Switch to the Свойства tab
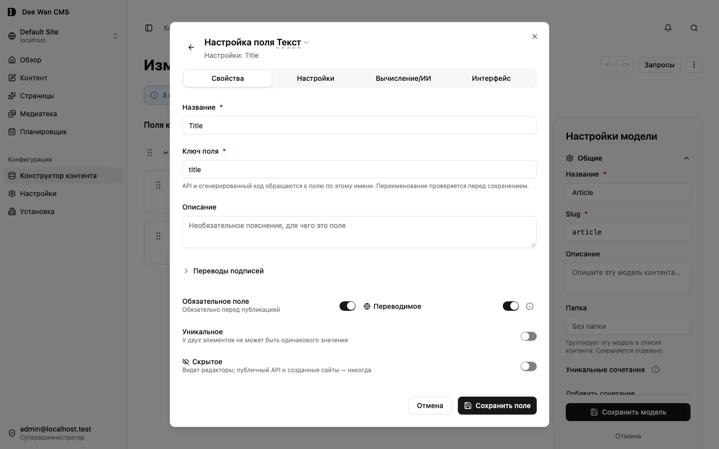The height and width of the screenshot is (449, 719). click(228, 78)
